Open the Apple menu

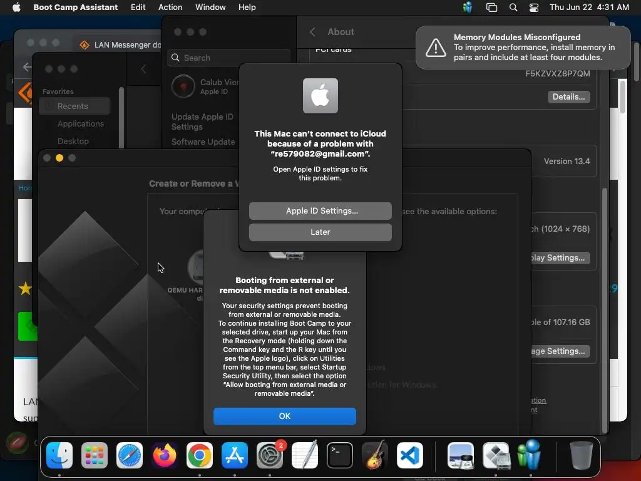(16, 8)
